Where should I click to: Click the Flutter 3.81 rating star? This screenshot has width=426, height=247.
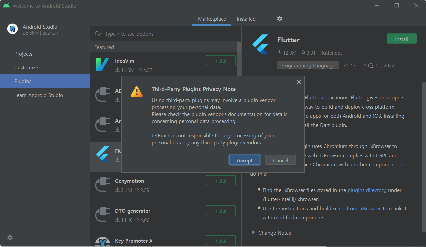pos(303,53)
